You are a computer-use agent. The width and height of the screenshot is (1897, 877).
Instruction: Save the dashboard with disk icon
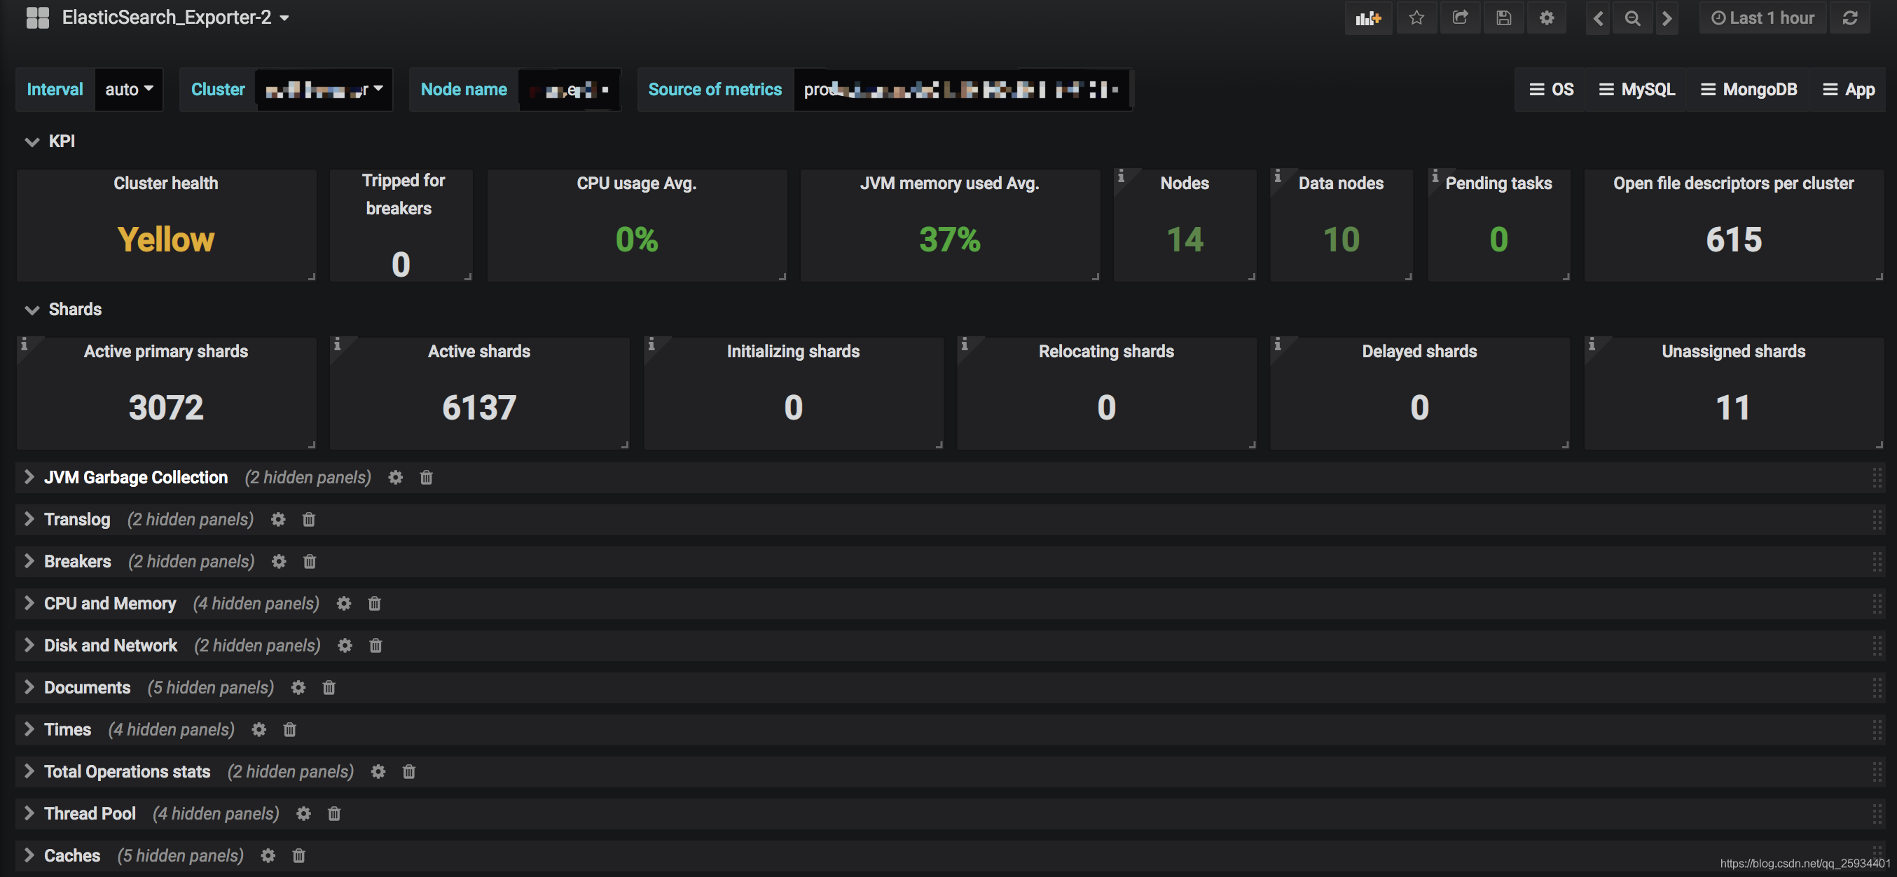(x=1503, y=18)
